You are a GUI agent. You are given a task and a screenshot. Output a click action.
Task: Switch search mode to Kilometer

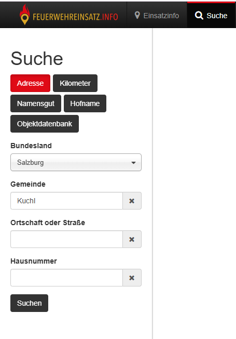(x=75, y=83)
